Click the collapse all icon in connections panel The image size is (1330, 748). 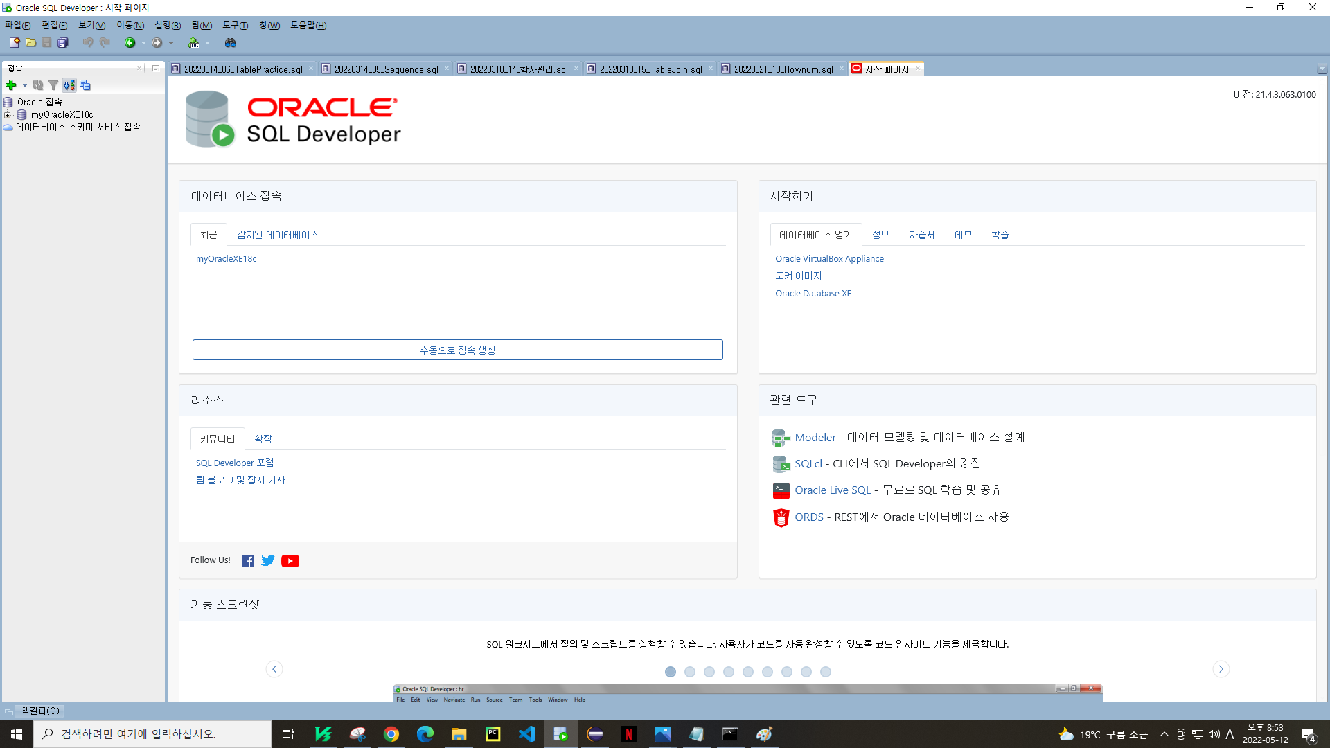tap(85, 85)
